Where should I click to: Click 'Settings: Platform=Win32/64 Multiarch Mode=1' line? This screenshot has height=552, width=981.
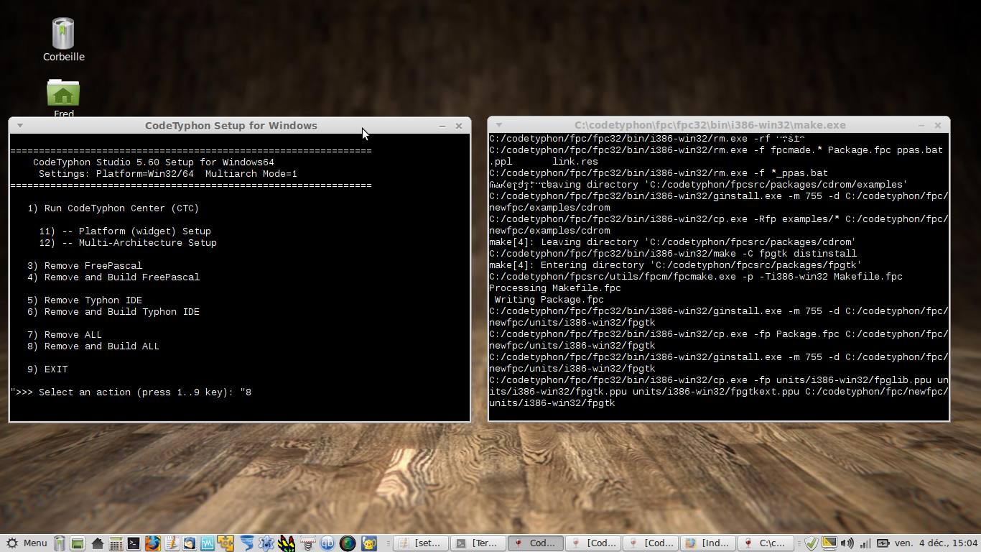(x=168, y=174)
